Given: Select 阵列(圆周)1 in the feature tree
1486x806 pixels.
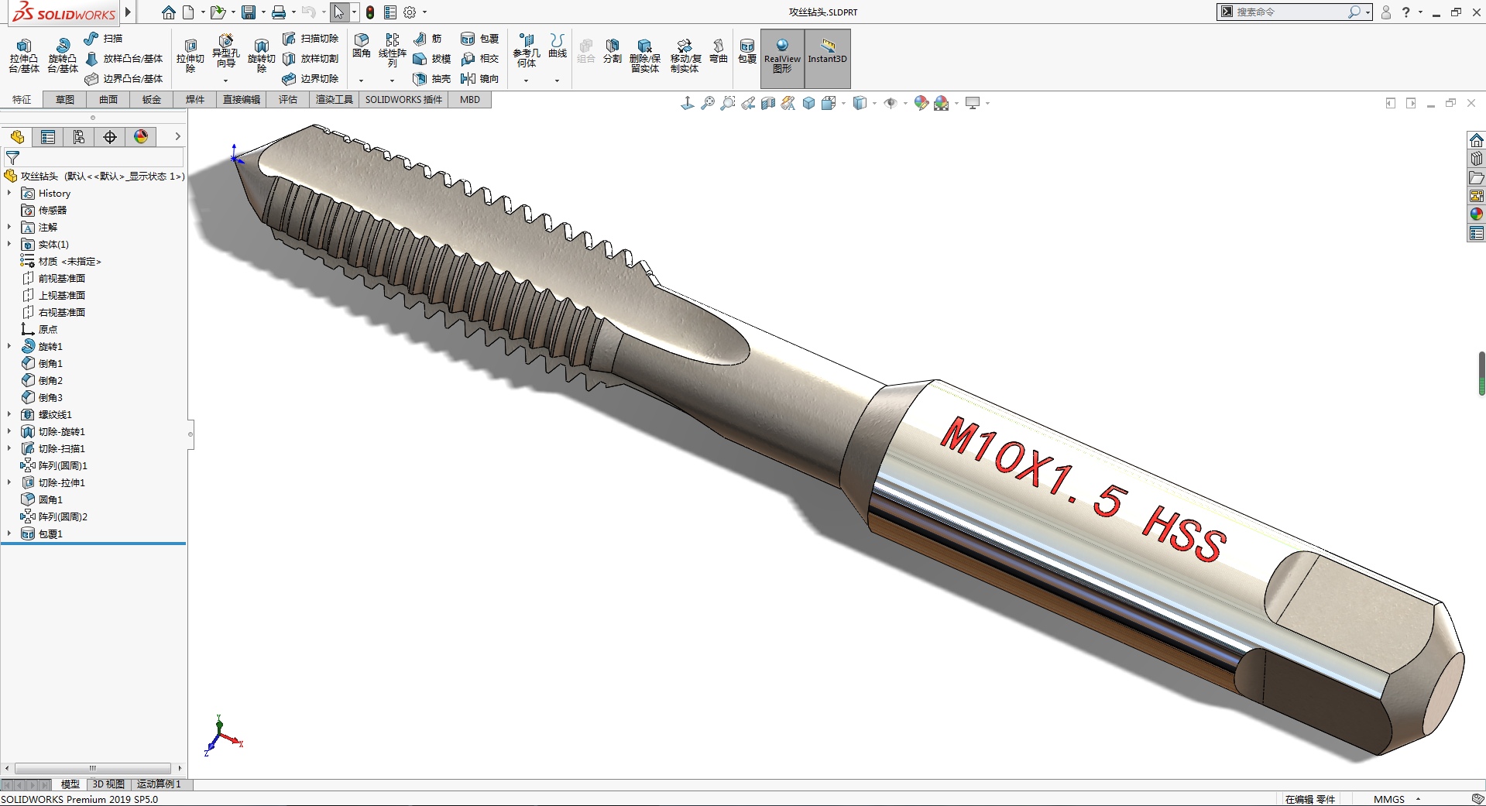Looking at the screenshot, I should tap(54, 465).
